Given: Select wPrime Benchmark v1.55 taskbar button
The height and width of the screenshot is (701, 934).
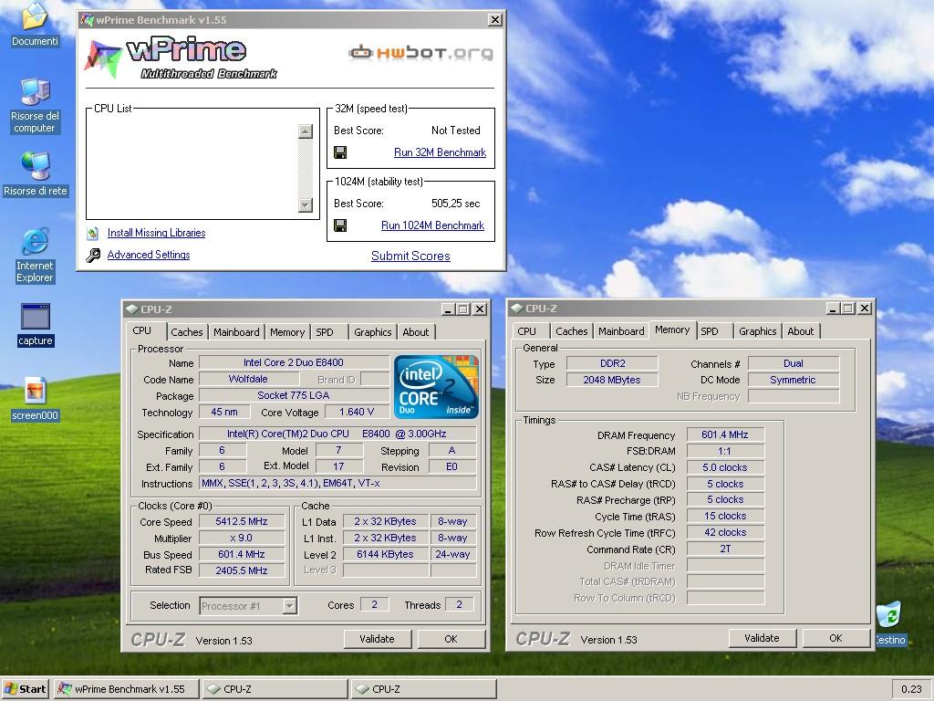Looking at the screenshot, I should [x=126, y=689].
